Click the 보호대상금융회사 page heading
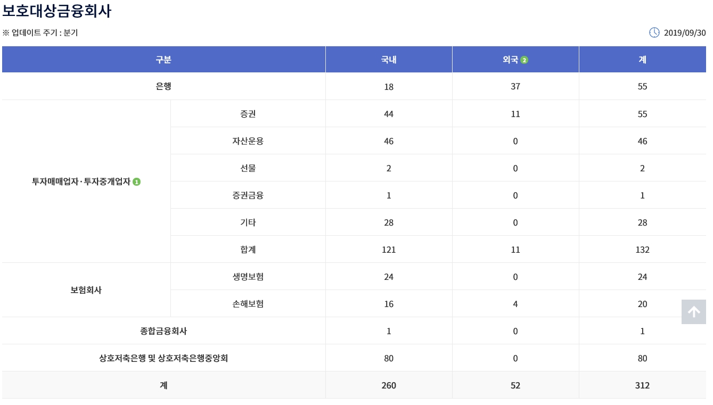 click(x=57, y=11)
